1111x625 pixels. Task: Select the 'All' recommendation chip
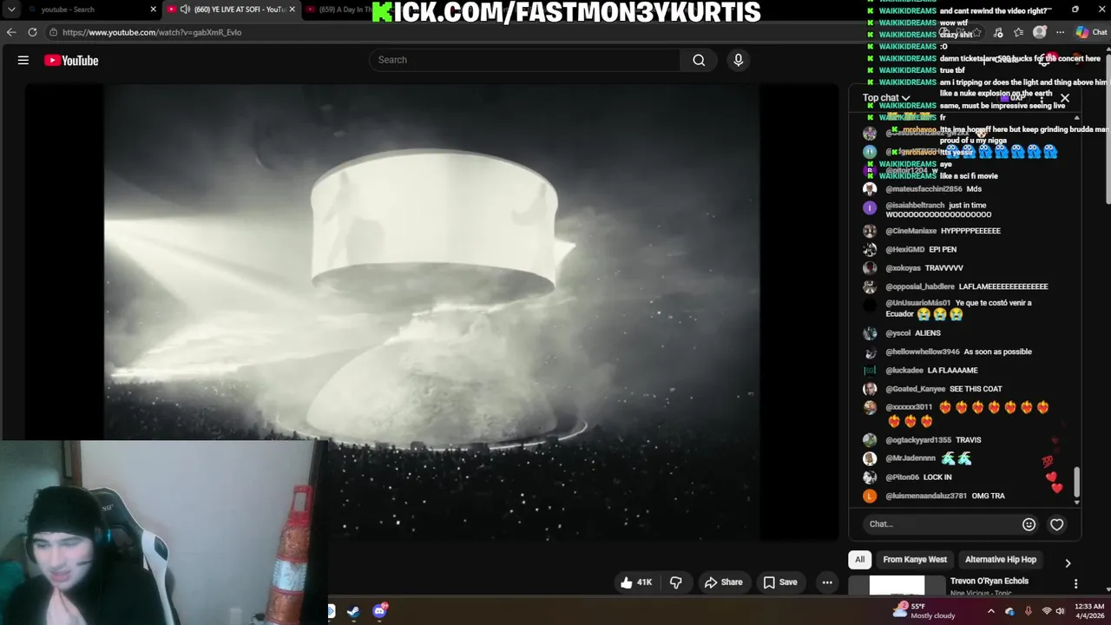coord(859,560)
